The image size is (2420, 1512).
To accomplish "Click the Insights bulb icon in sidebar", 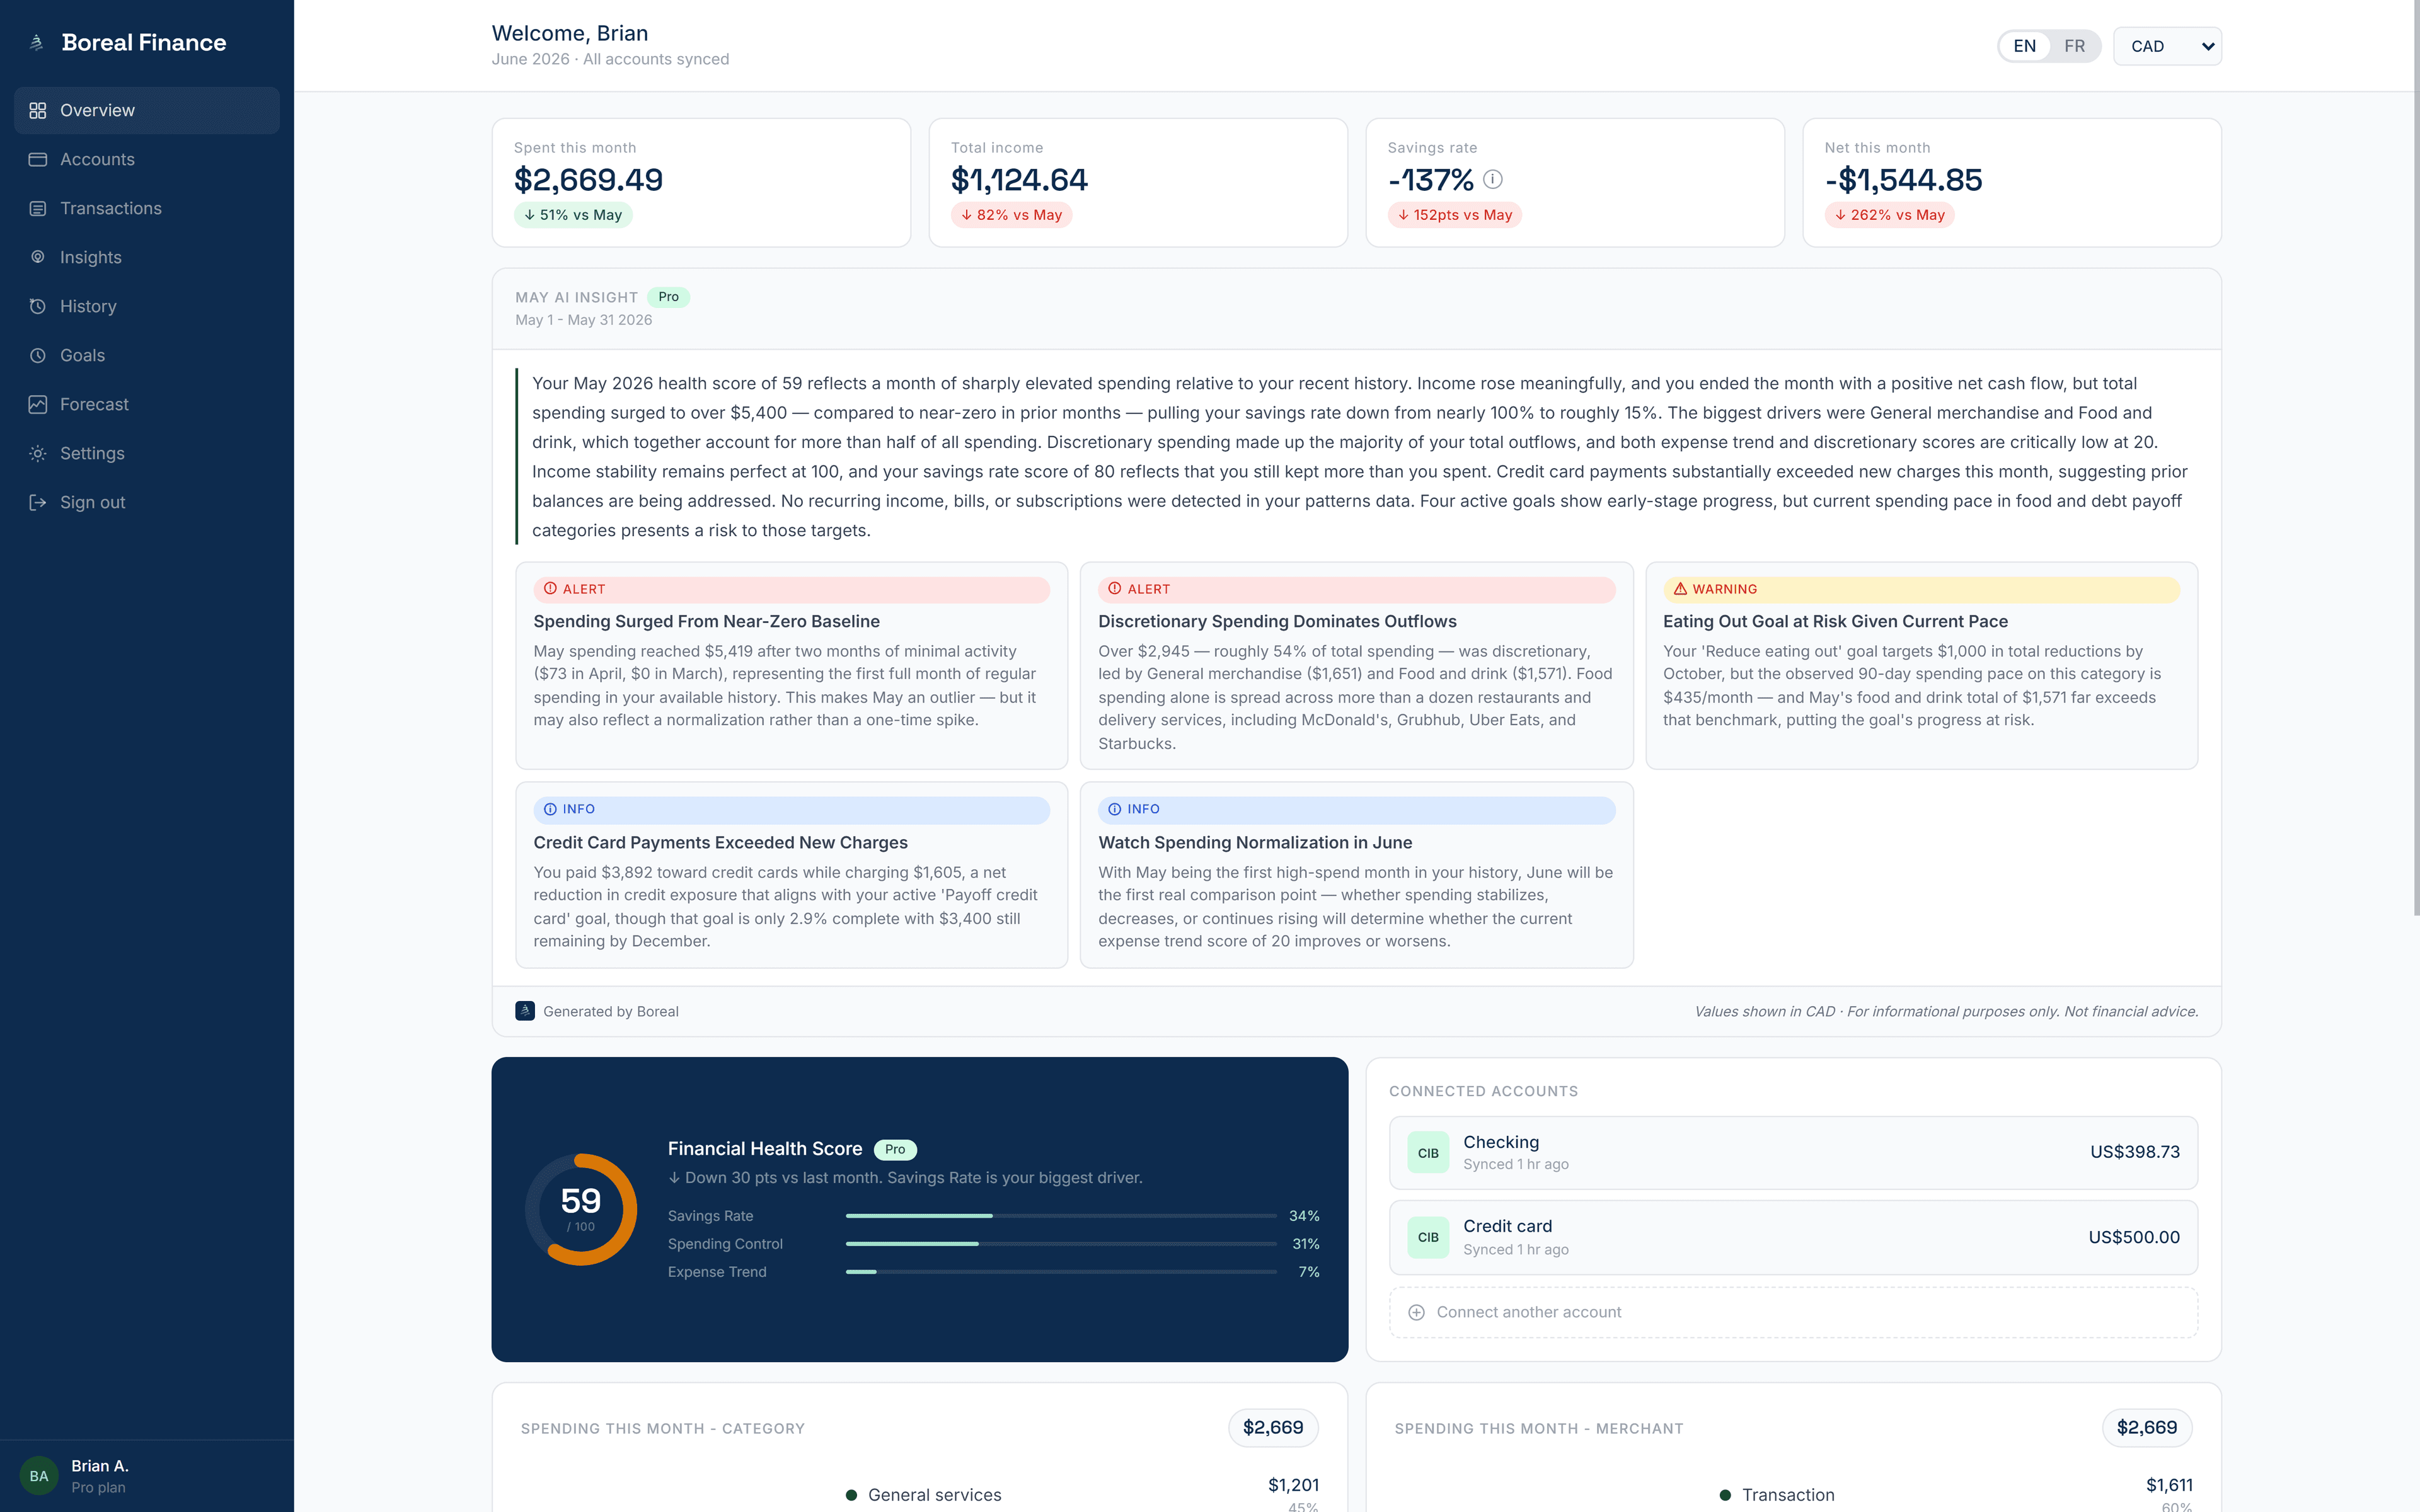I will click(x=38, y=257).
